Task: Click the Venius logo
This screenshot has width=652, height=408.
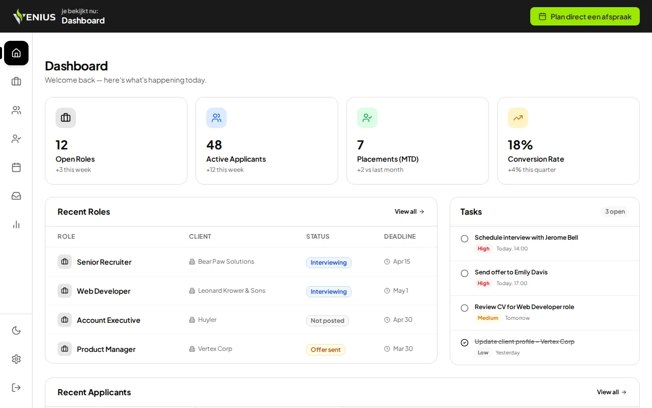Action: 34,16
